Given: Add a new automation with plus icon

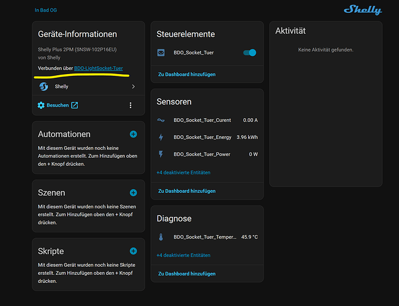Looking at the screenshot, I should tap(133, 134).
